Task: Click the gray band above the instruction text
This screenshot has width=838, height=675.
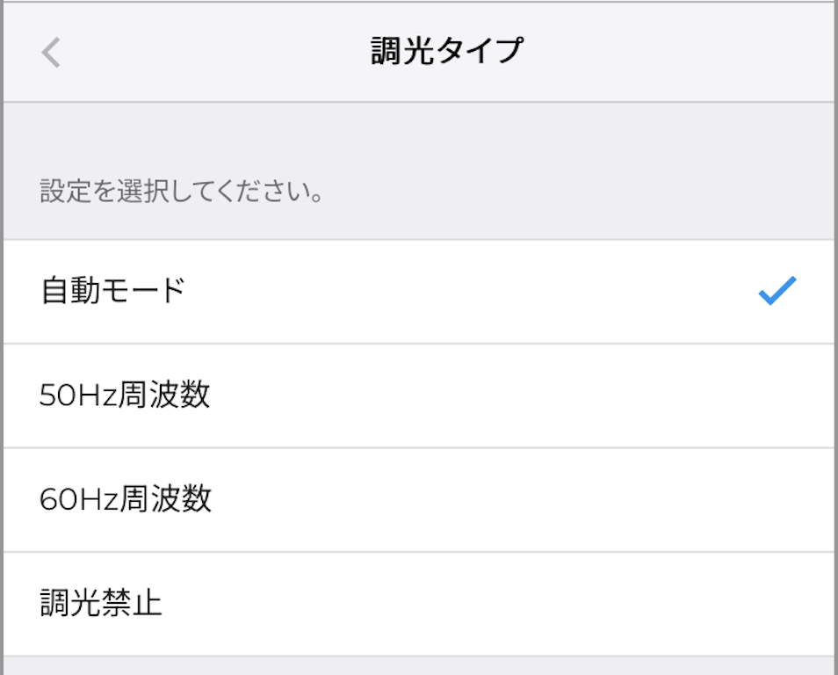Action: 418,132
